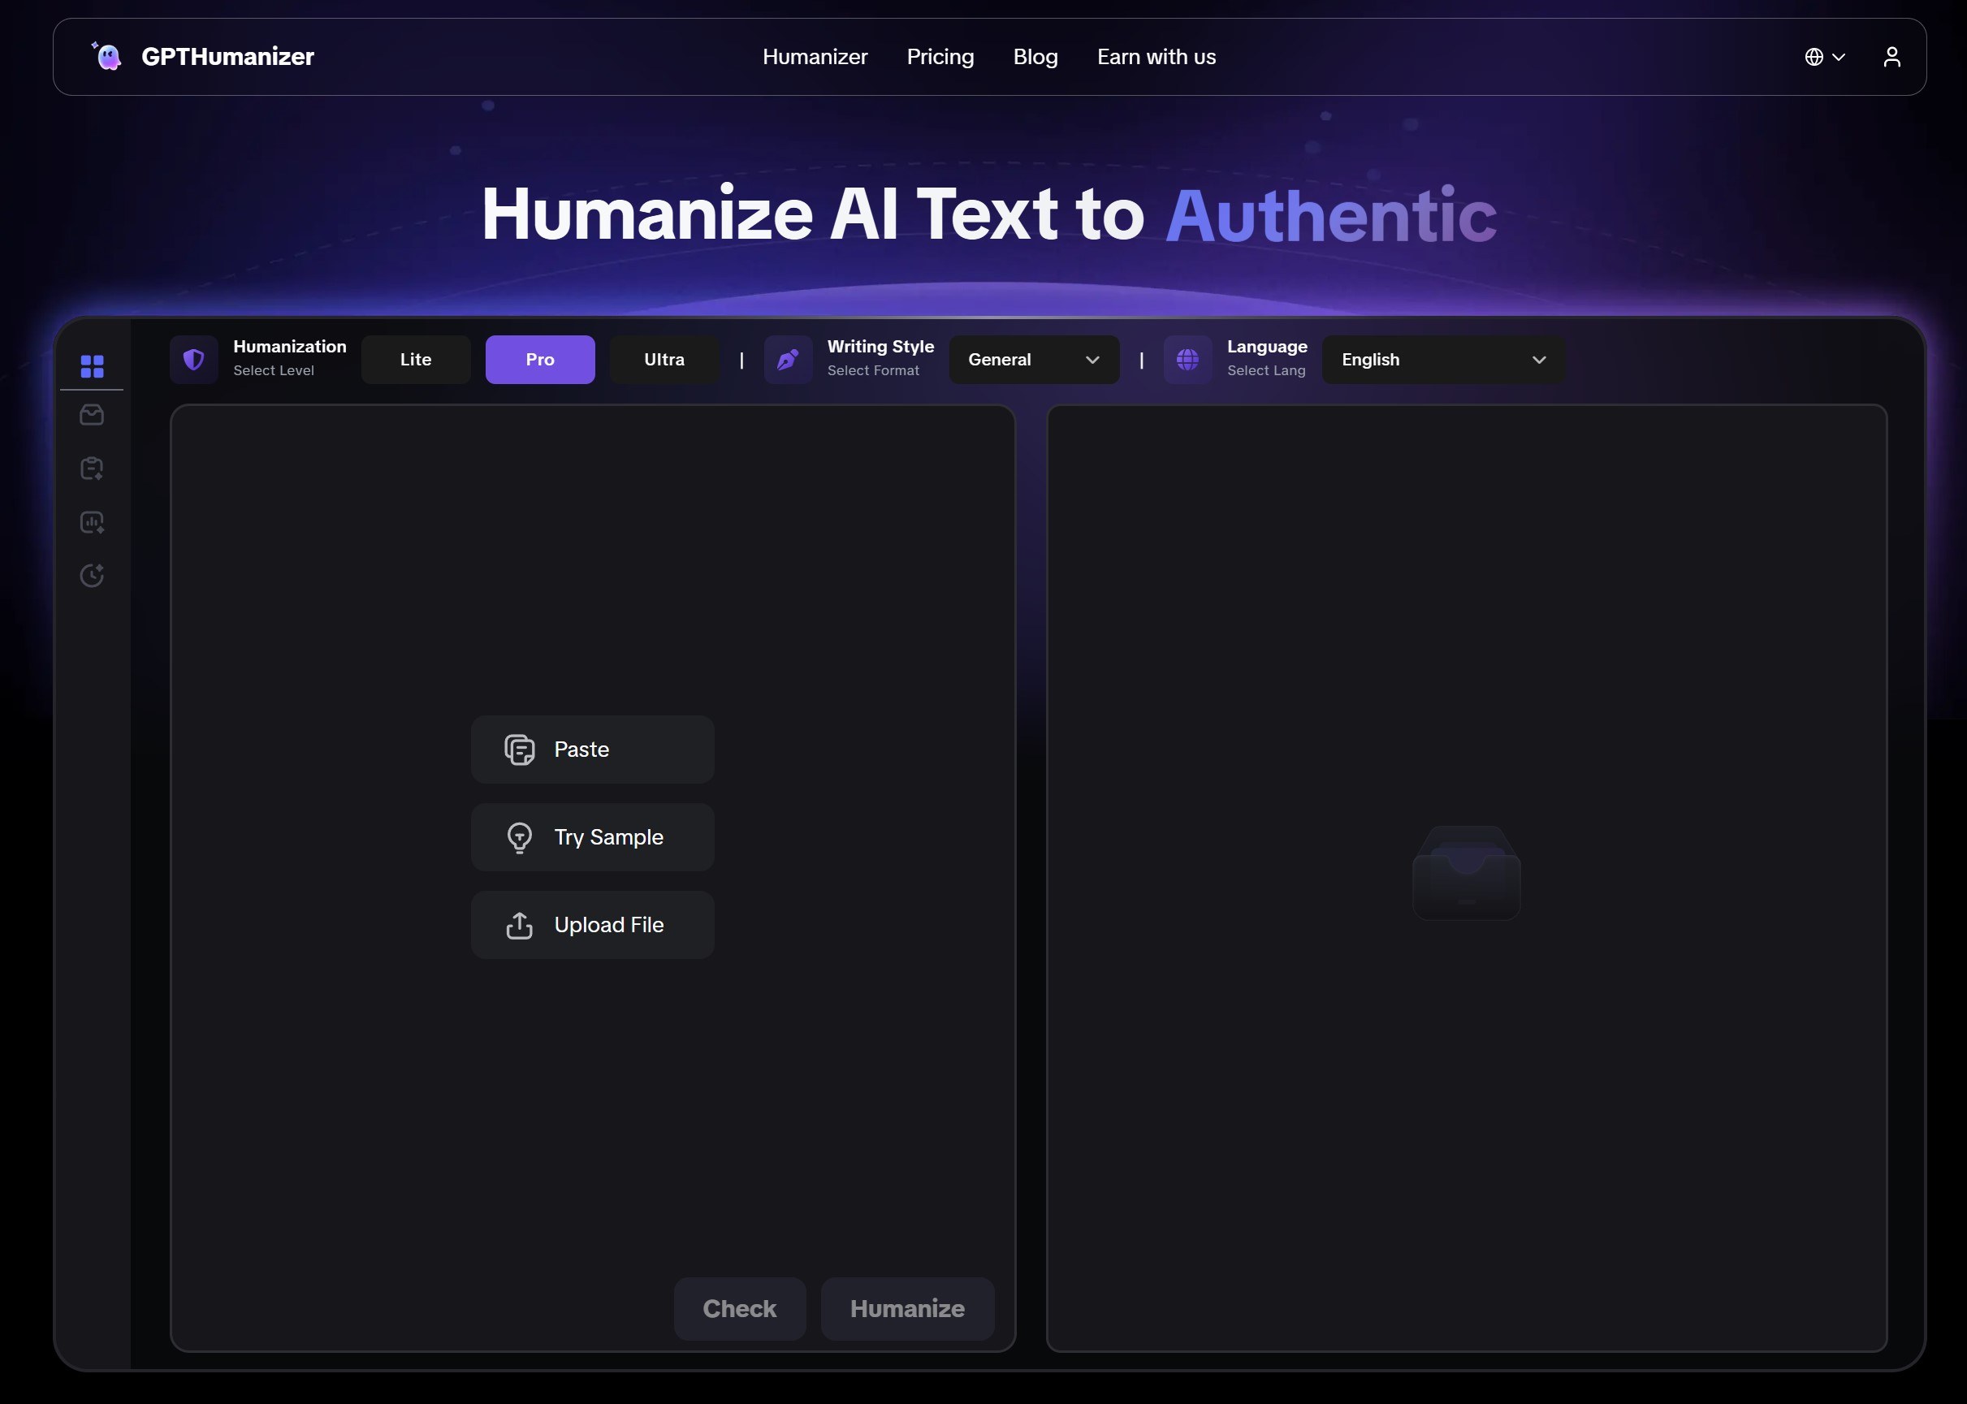The width and height of the screenshot is (1967, 1404).
Task: Expand the globe language selector at top right
Action: point(1824,55)
